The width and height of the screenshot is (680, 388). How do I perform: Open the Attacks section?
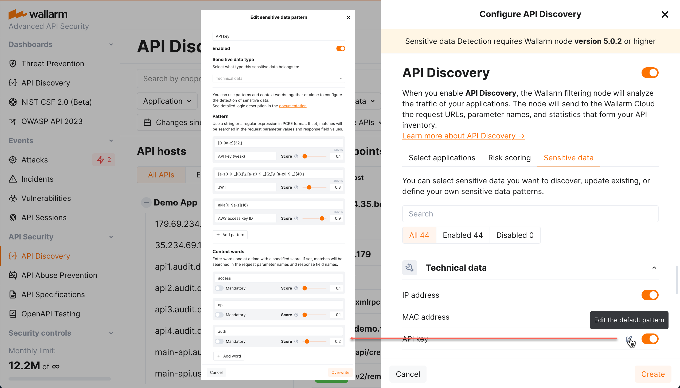pyautogui.click(x=34, y=160)
